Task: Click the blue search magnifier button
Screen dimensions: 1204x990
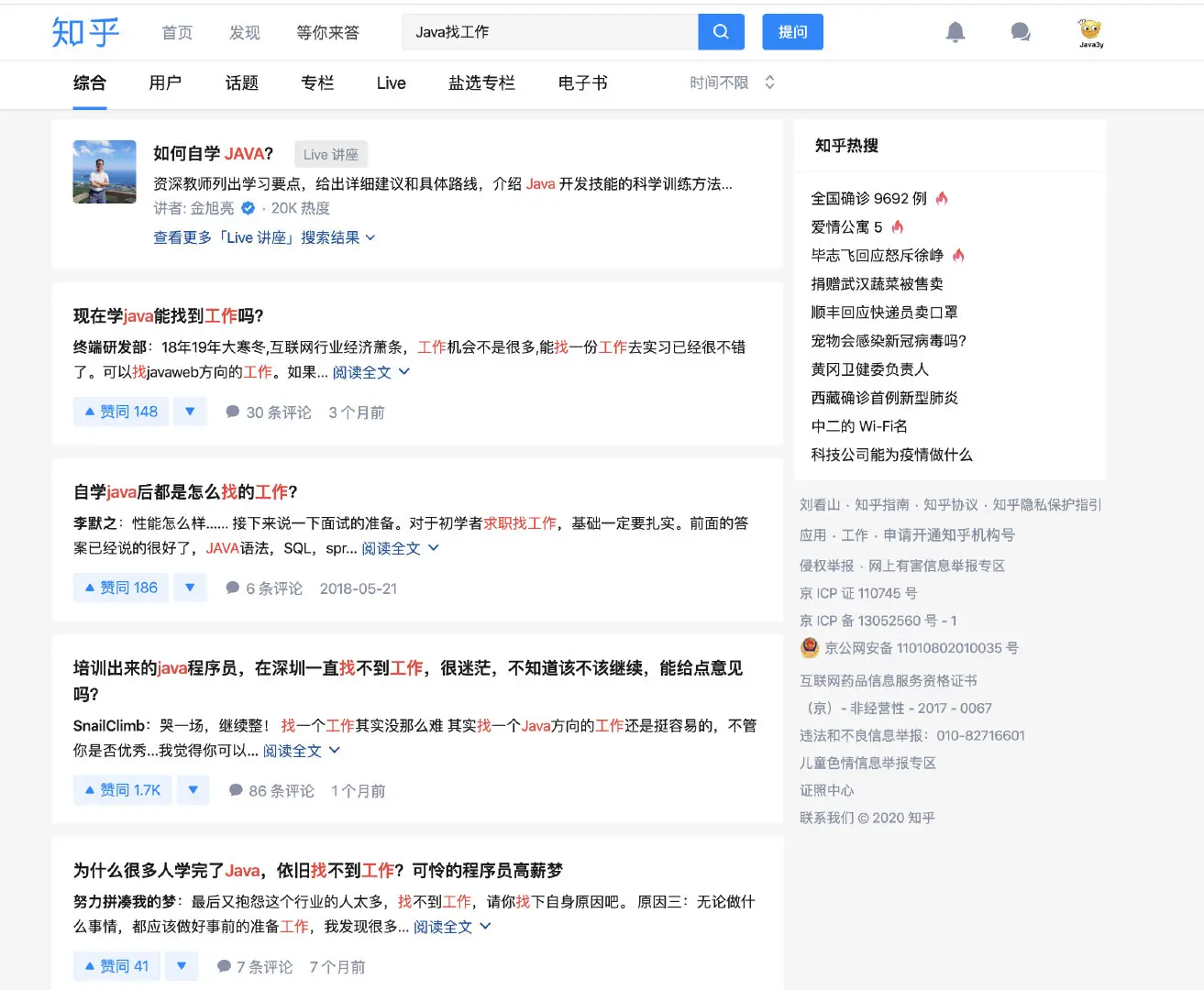Action: point(721,32)
